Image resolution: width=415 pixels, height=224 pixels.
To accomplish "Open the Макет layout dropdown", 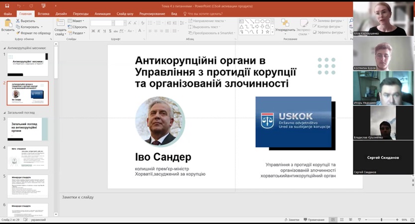I will tap(76, 20).
